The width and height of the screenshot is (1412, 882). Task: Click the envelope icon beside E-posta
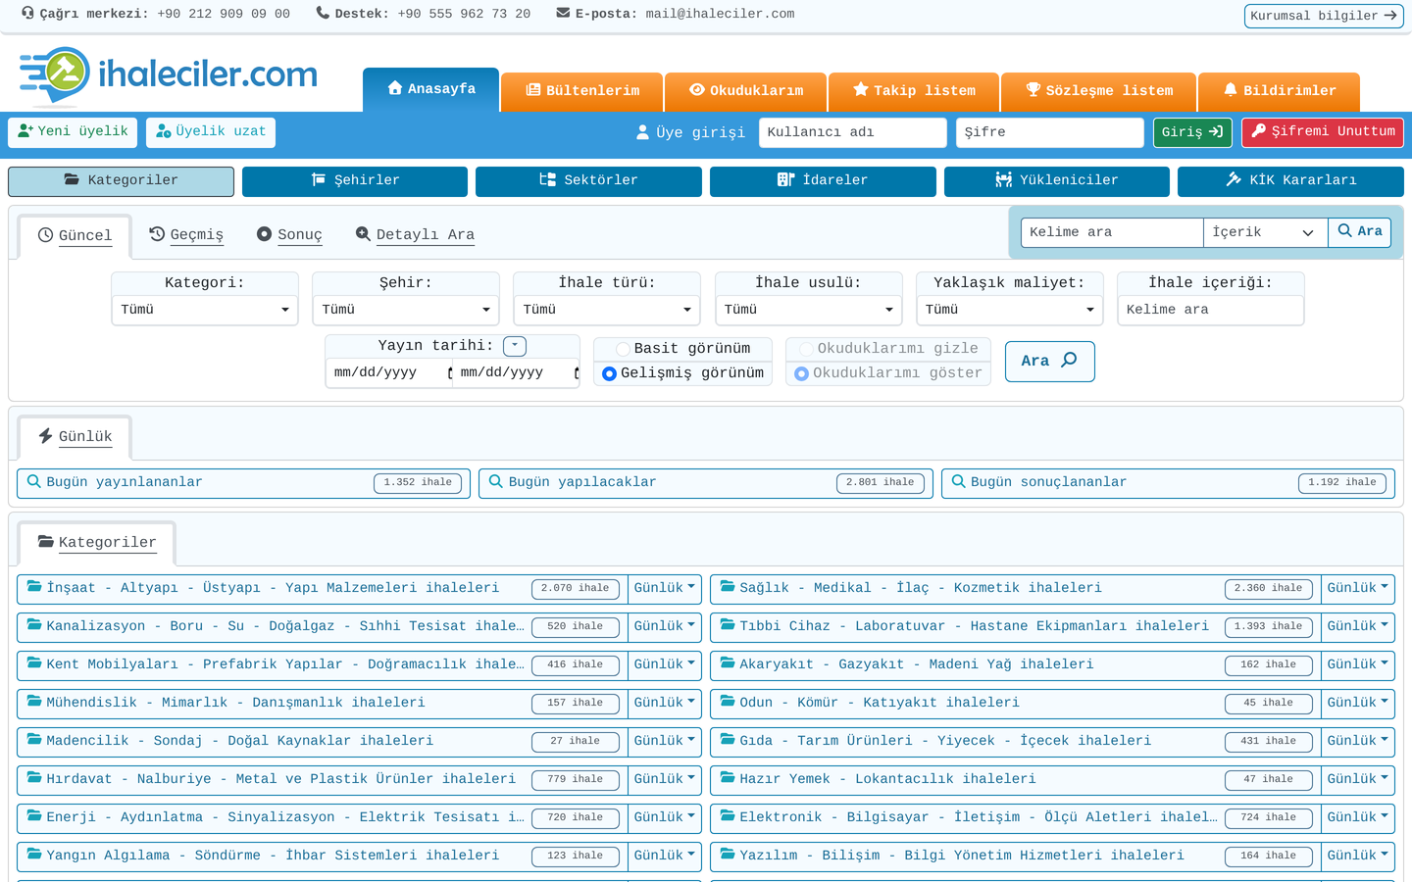pos(563,14)
